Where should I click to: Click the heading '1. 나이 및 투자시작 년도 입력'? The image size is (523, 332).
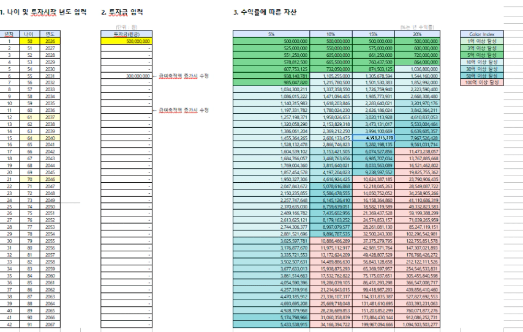tap(43, 12)
